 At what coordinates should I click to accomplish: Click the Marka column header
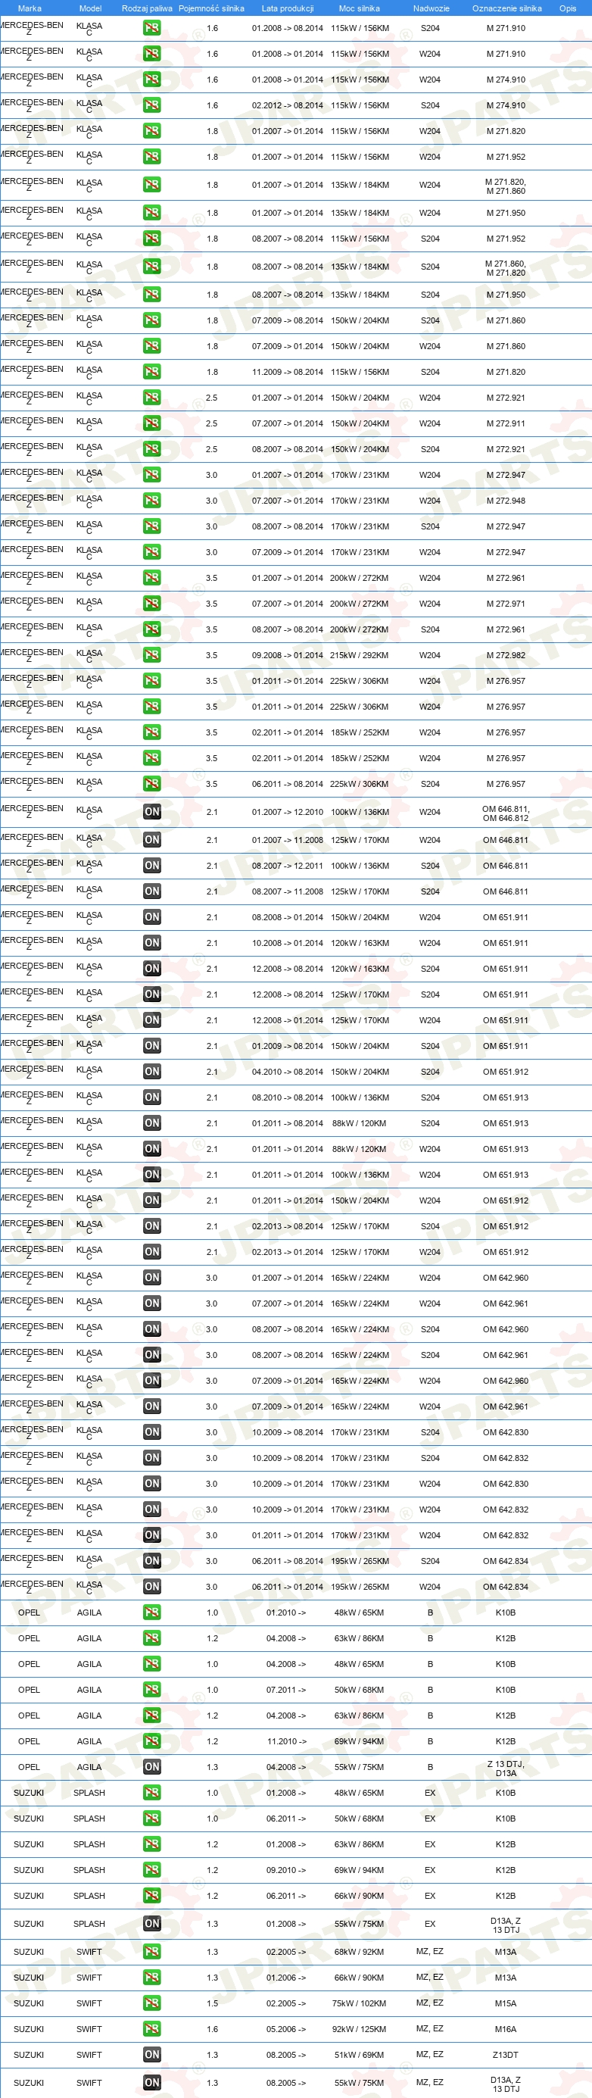(x=30, y=8)
